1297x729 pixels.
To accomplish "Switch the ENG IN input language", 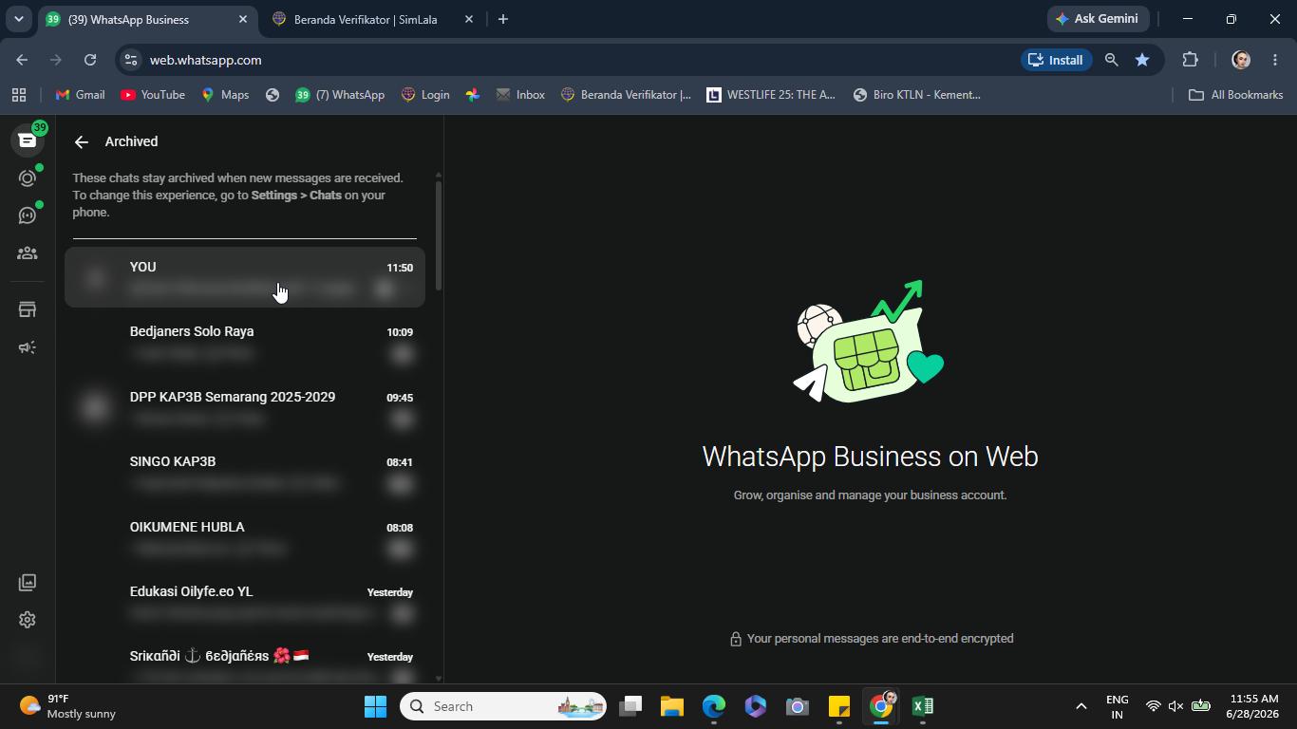I will click(1118, 706).
